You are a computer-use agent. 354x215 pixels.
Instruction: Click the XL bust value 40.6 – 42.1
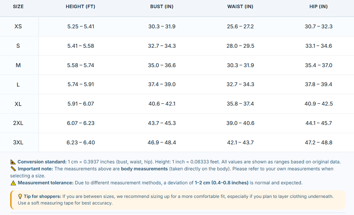pos(162,104)
